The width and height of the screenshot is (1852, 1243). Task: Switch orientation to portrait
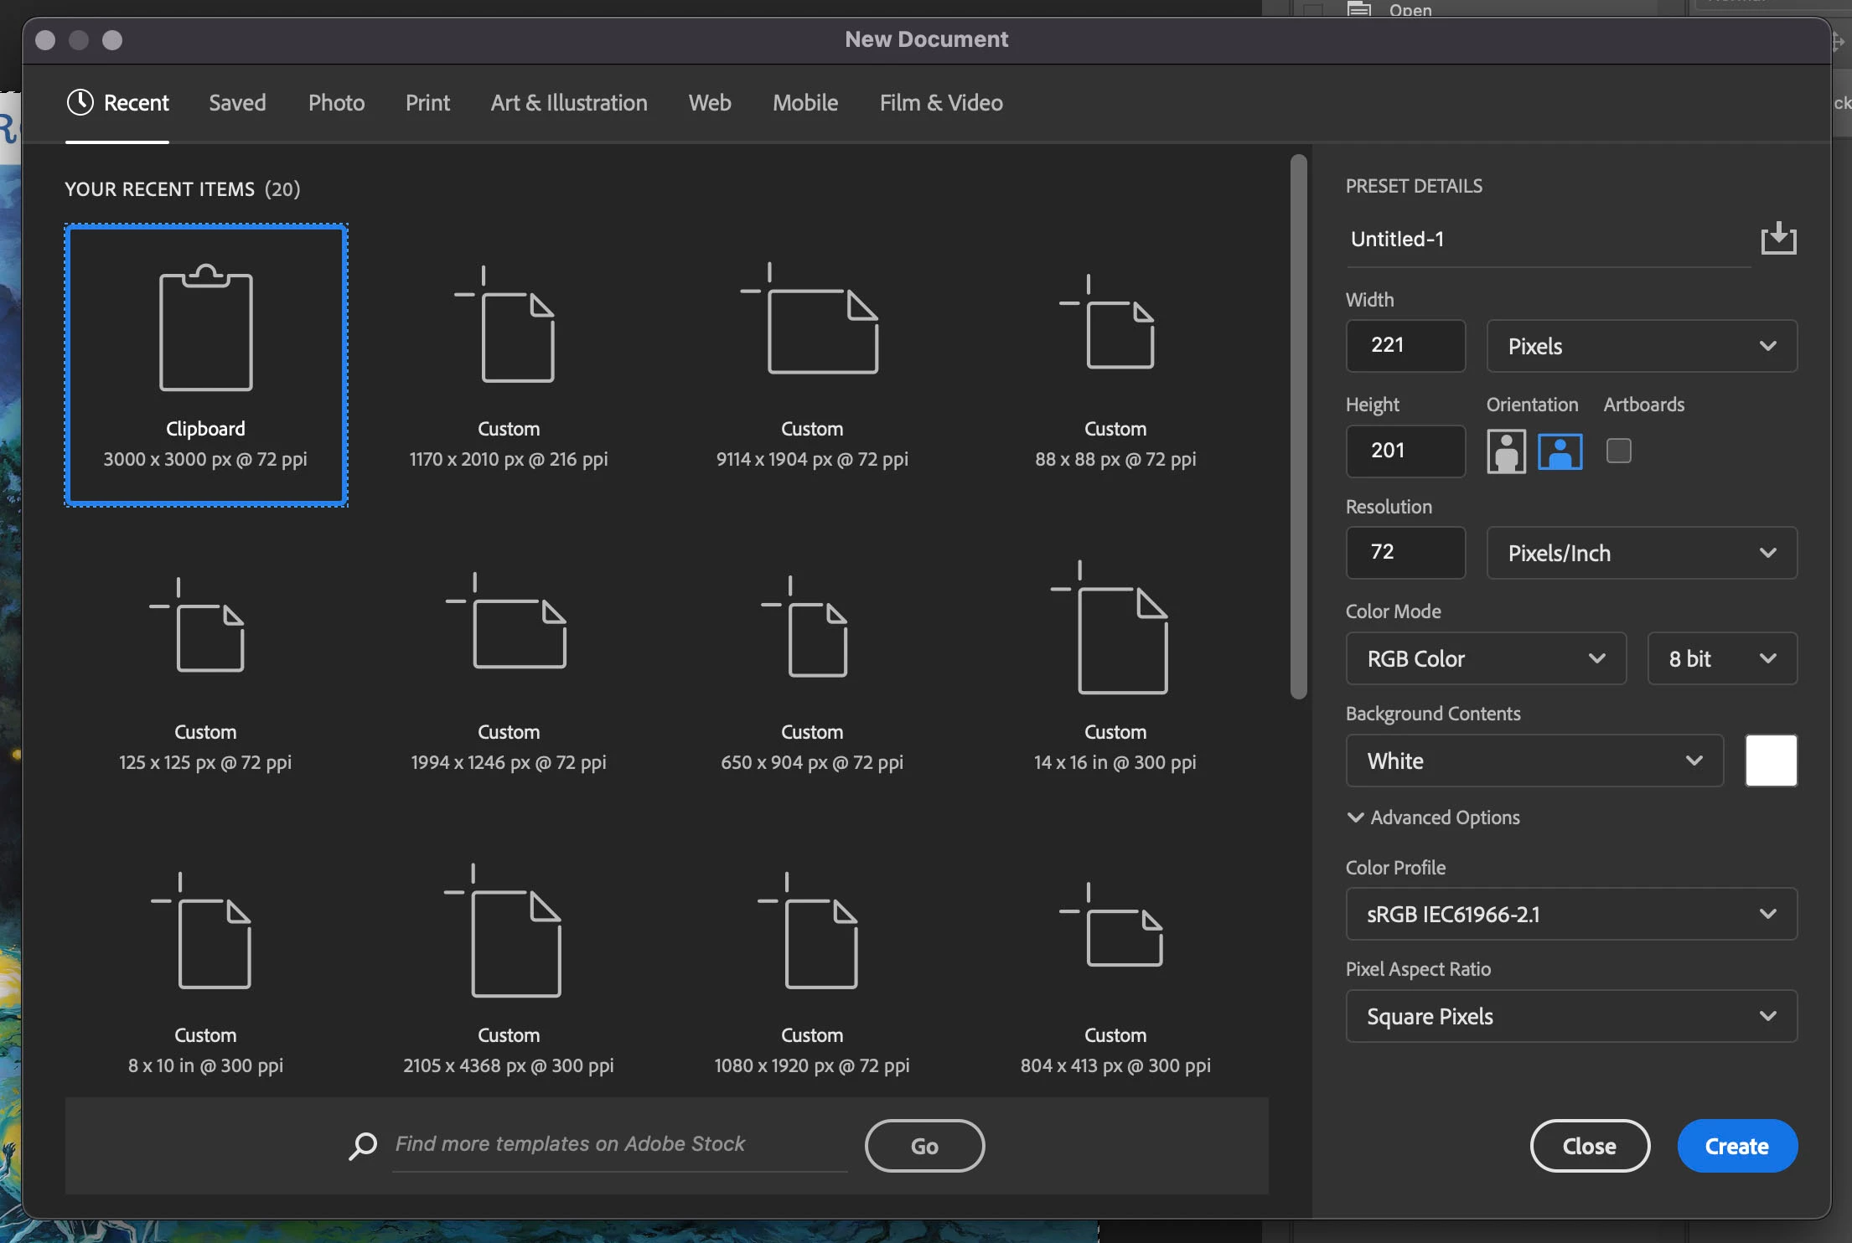1506,451
